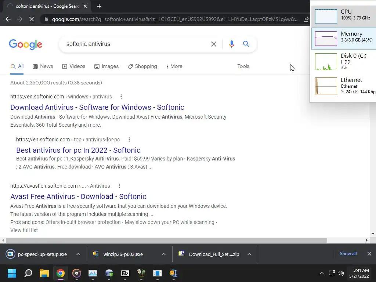Image resolution: width=376 pixels, height=282 pixels.
Task: Stop loading the page
Action: [32, 19]
